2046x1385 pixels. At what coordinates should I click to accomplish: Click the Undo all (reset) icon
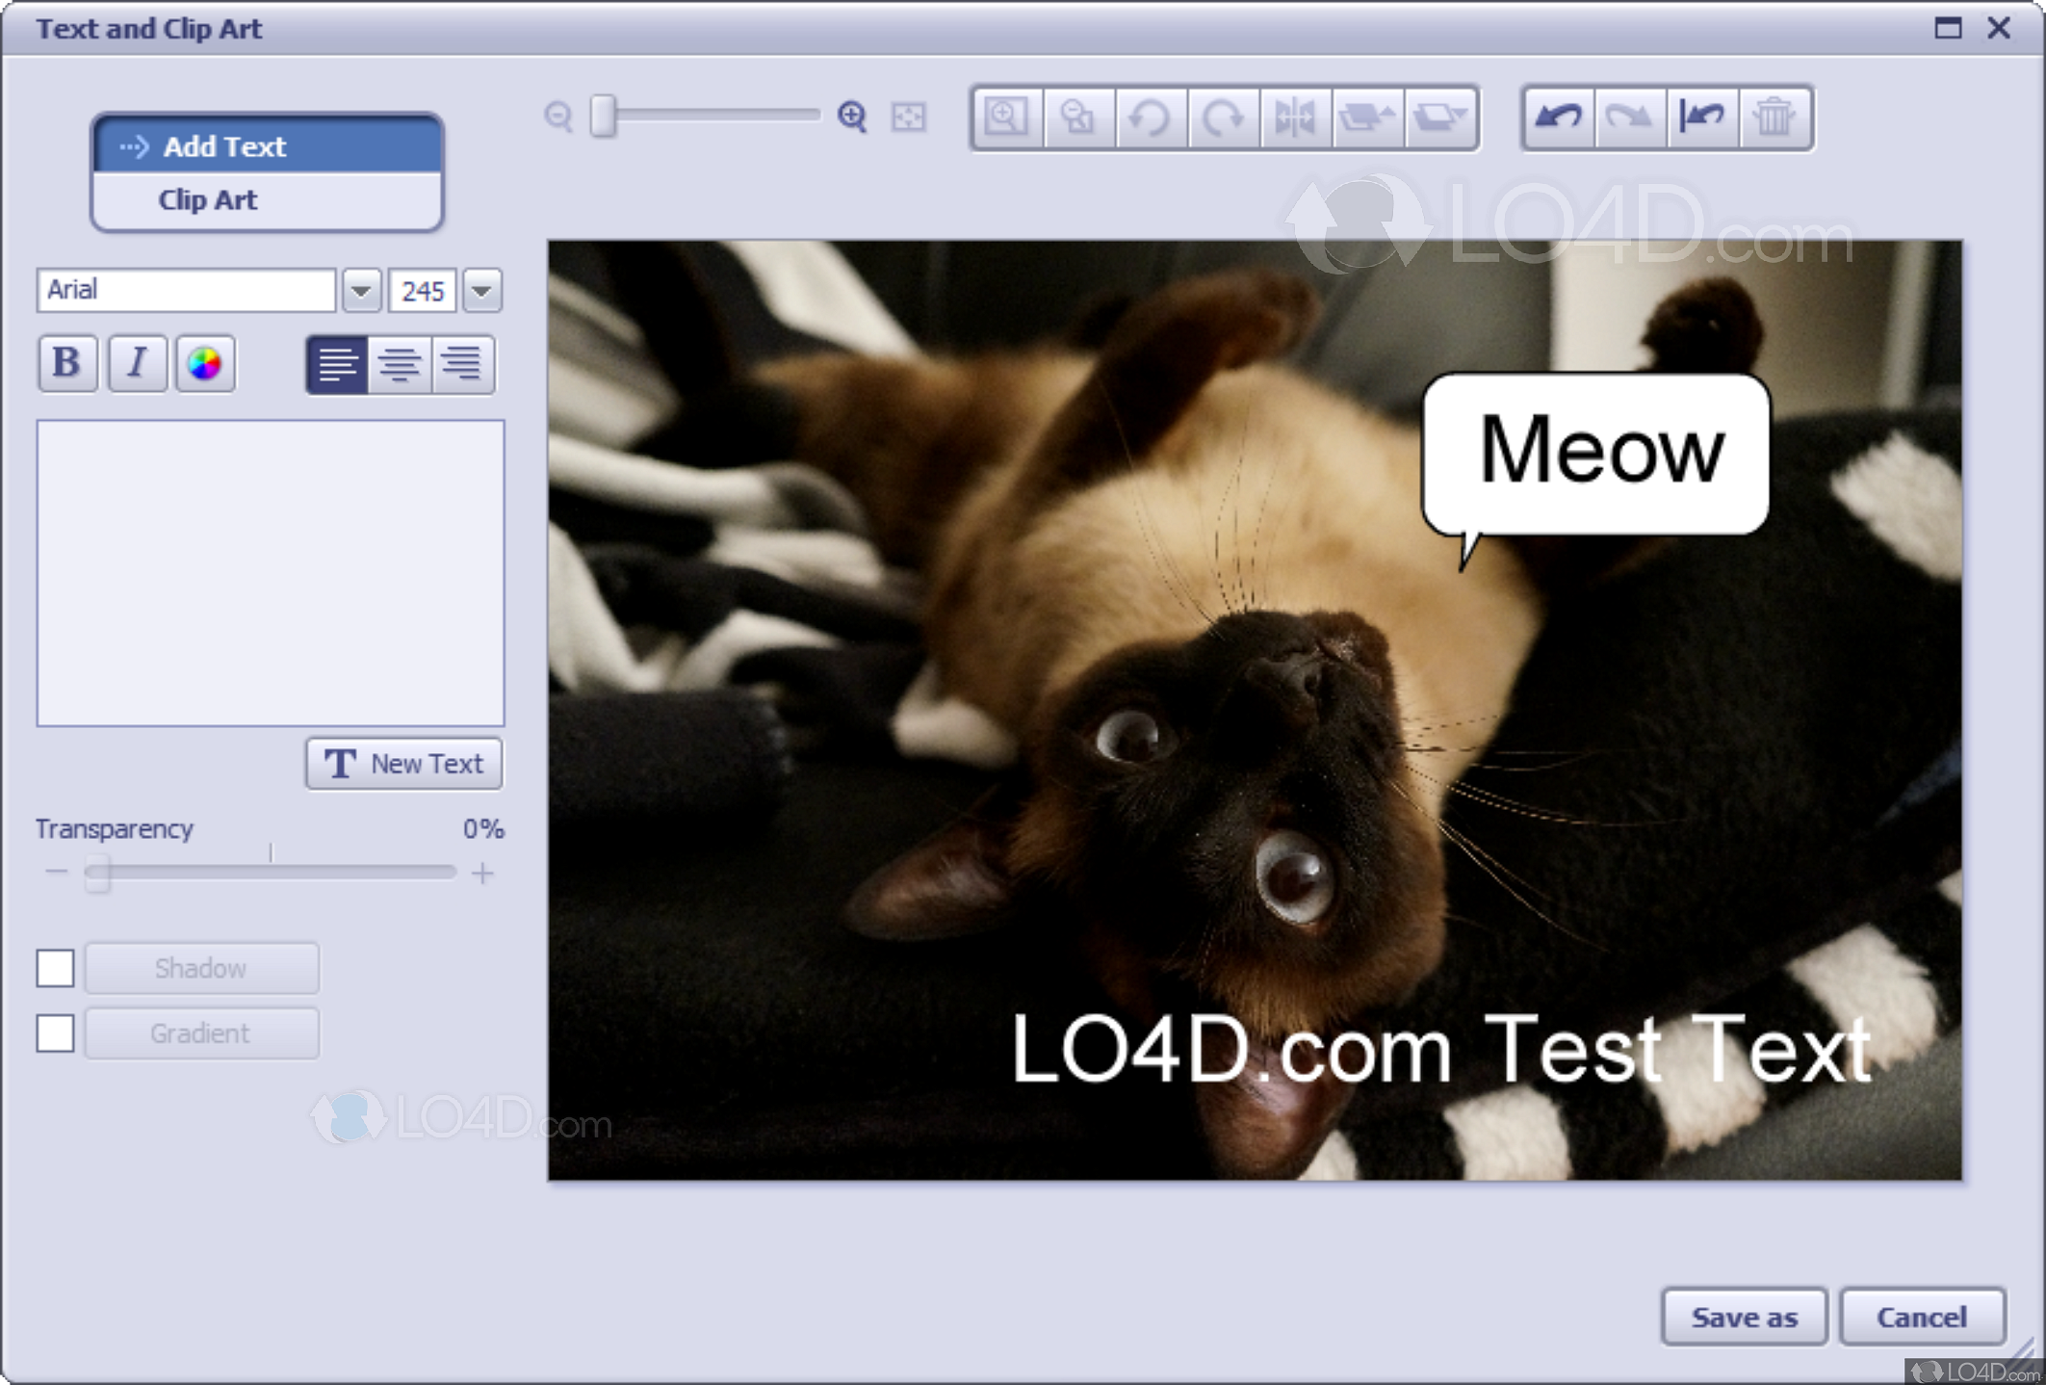click(x=1702, y=118)
